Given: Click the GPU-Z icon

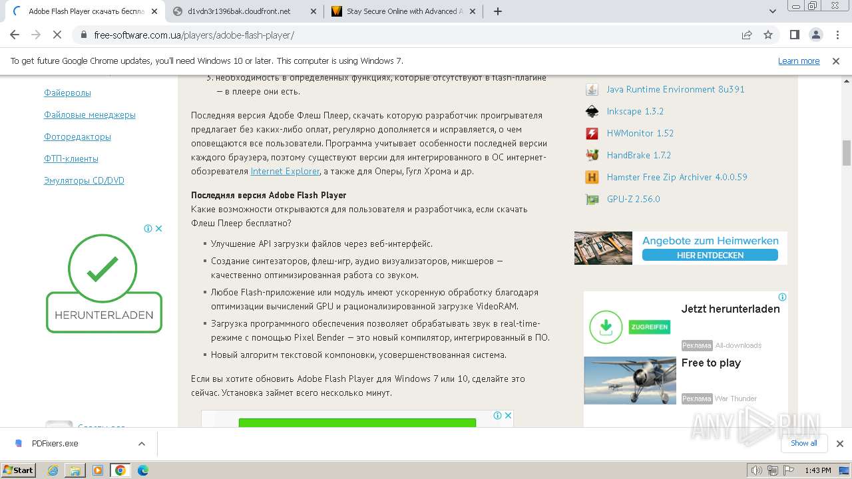Looking at the screenshot, I should click(592, 199).
